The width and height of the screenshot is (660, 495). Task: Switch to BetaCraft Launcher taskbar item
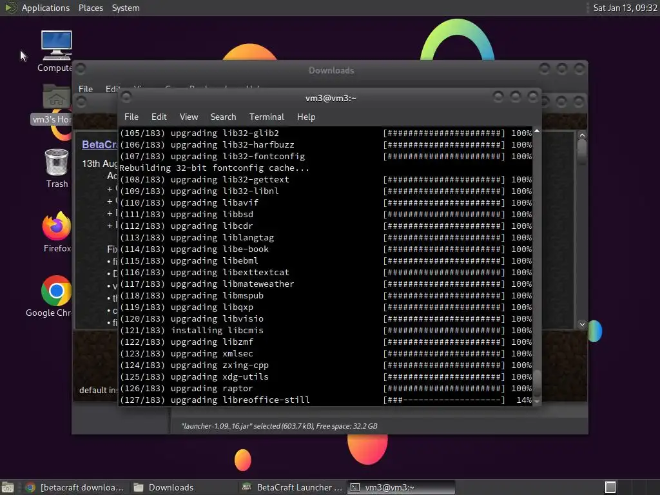click(293, 487)
